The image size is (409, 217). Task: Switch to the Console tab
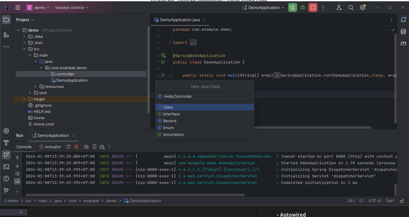point(24,147)
